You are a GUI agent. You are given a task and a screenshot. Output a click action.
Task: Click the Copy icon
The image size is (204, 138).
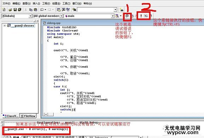[x=31, y=10]
